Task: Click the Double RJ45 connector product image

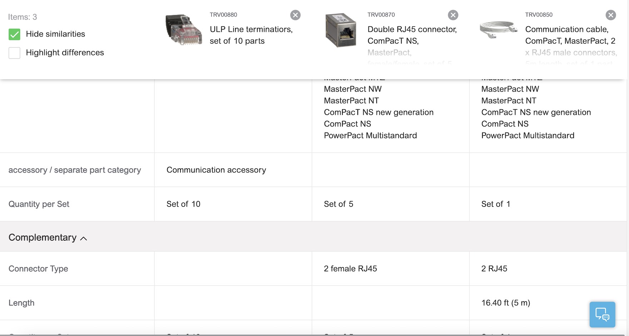Action: 340,30
